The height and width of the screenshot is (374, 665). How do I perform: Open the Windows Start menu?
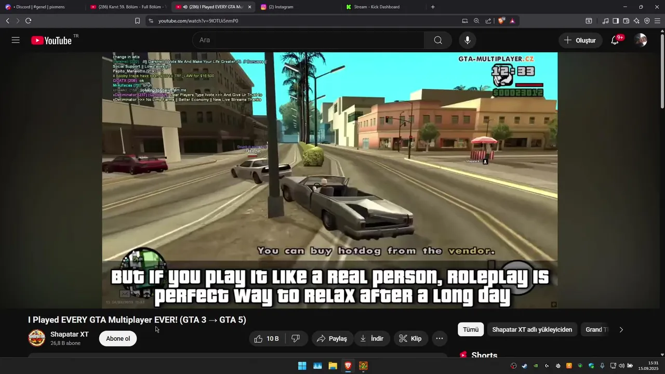tap(302, 366)
